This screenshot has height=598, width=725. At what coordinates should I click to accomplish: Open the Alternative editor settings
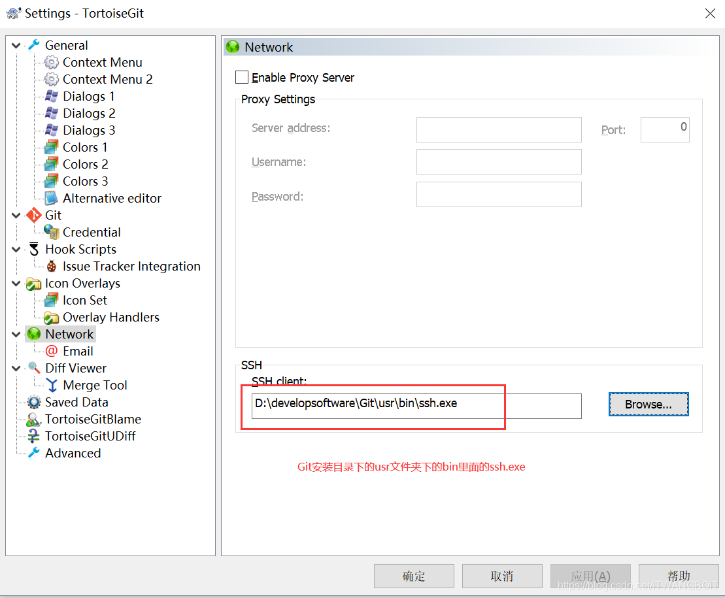point(112,198)
